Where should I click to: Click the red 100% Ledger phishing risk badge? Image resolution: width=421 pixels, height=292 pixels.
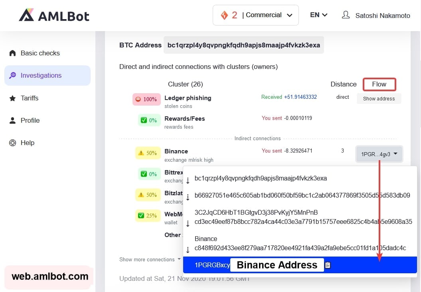point(146,99)
